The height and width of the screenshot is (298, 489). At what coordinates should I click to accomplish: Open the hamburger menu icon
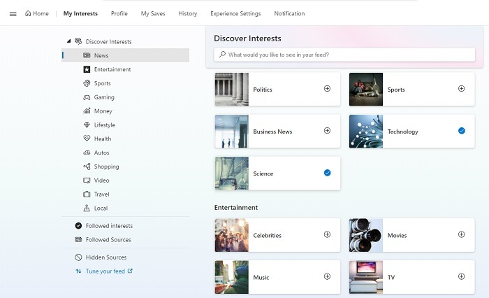pyautogui.click(x=13, y=14)
